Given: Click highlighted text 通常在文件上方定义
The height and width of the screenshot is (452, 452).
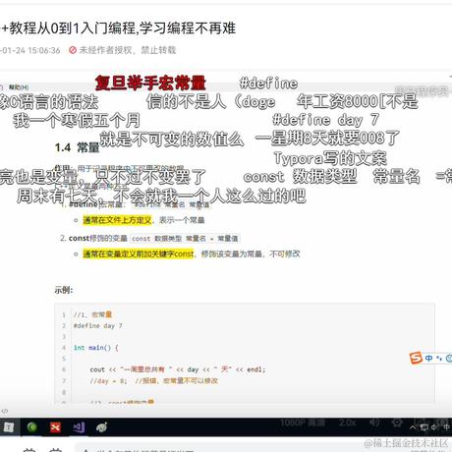Looking at the screenshot, I should (117, 220).
